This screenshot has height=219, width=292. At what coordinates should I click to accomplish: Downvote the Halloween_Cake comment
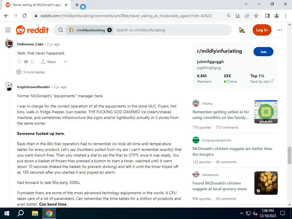coord(32,62)
